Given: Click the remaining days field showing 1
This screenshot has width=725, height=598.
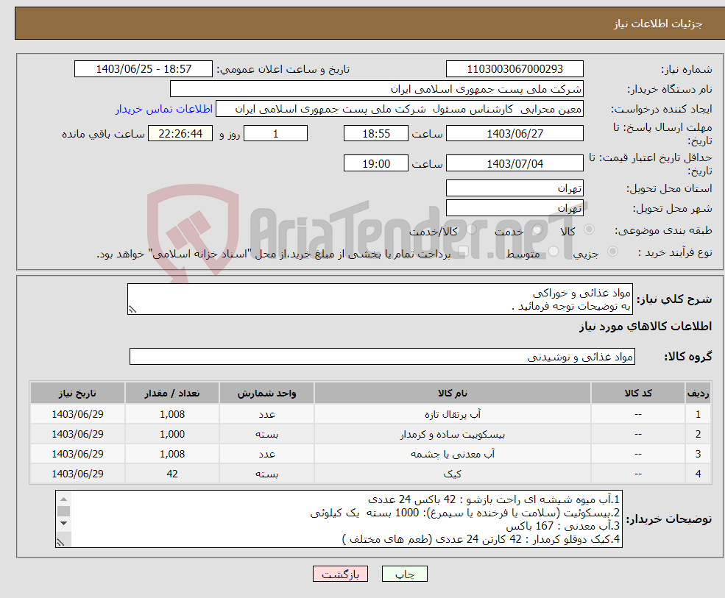Looking at the screenshot, I should (275, 134).
